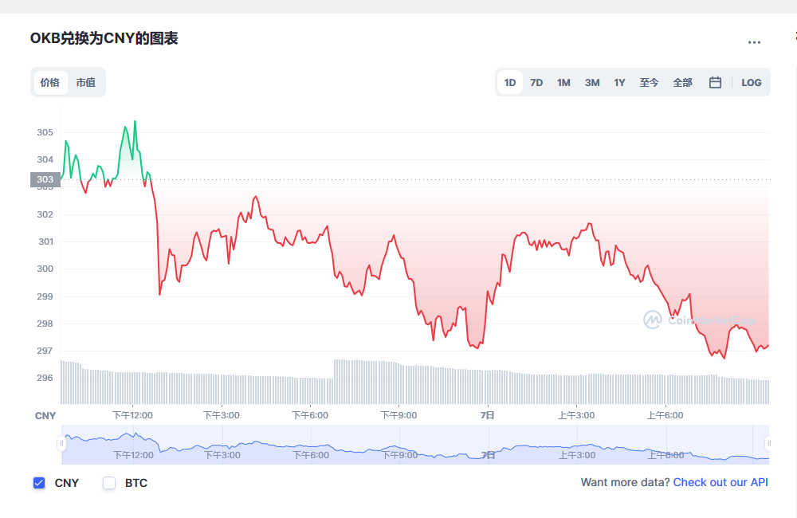Select the 全部 all-time range

pos(682,82)
